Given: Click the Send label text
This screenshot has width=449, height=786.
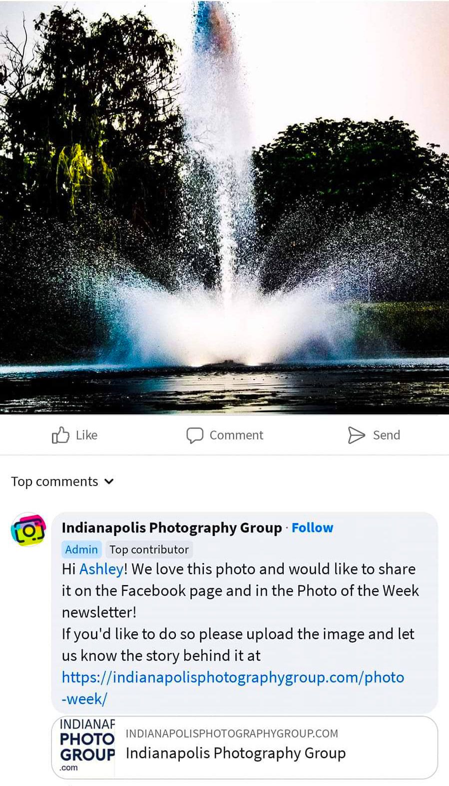Looking at the screenshot, I should (x=387, y=435).
